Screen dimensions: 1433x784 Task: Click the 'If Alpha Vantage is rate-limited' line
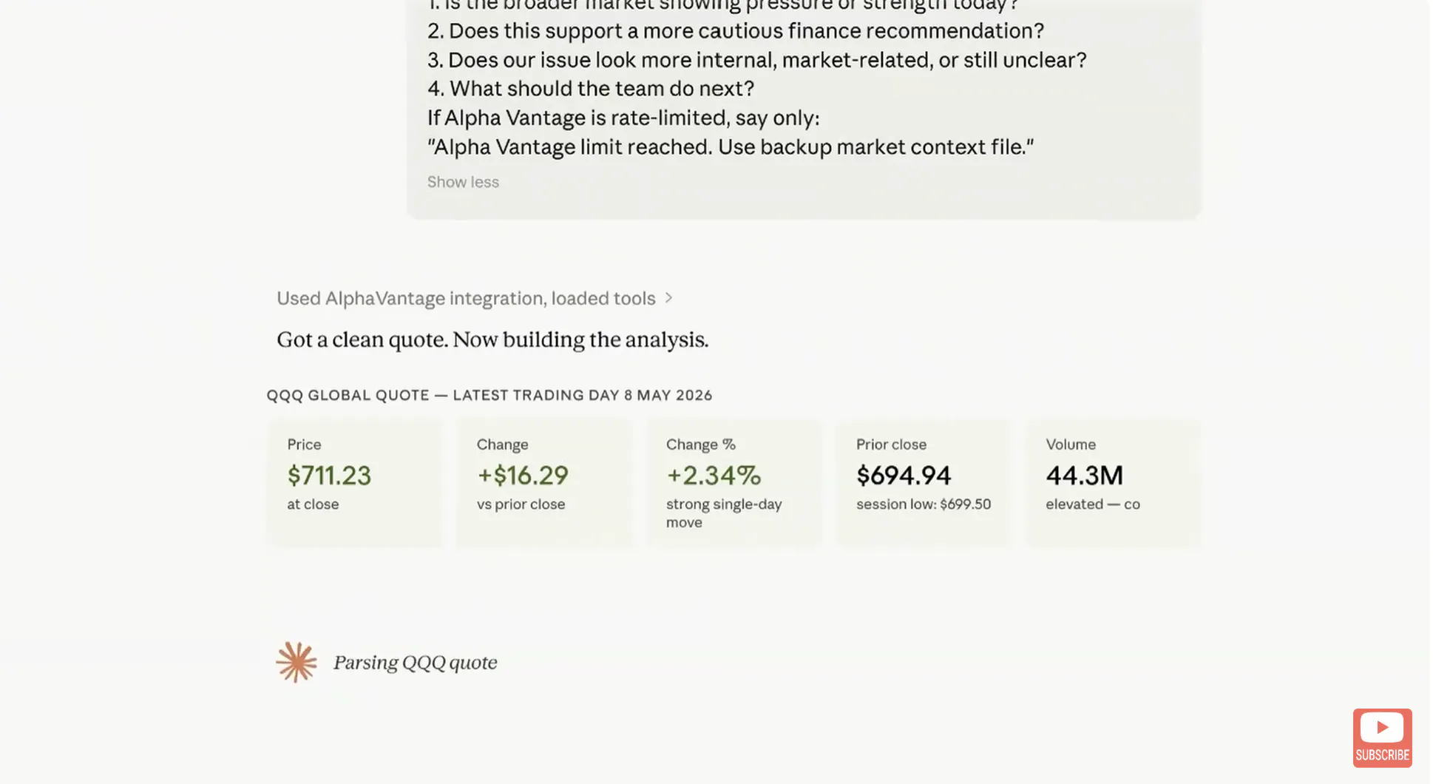[623, 118]
